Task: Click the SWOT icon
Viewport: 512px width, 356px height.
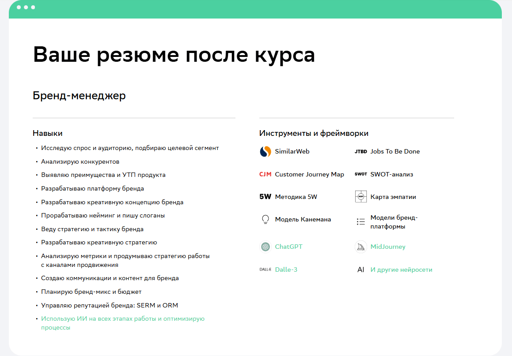Action: click(360, 174)
